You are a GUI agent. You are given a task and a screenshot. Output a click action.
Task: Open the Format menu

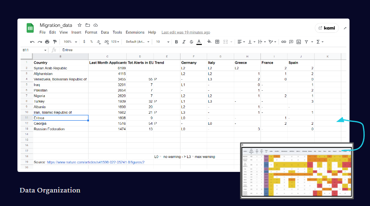[x=91, y=32]
